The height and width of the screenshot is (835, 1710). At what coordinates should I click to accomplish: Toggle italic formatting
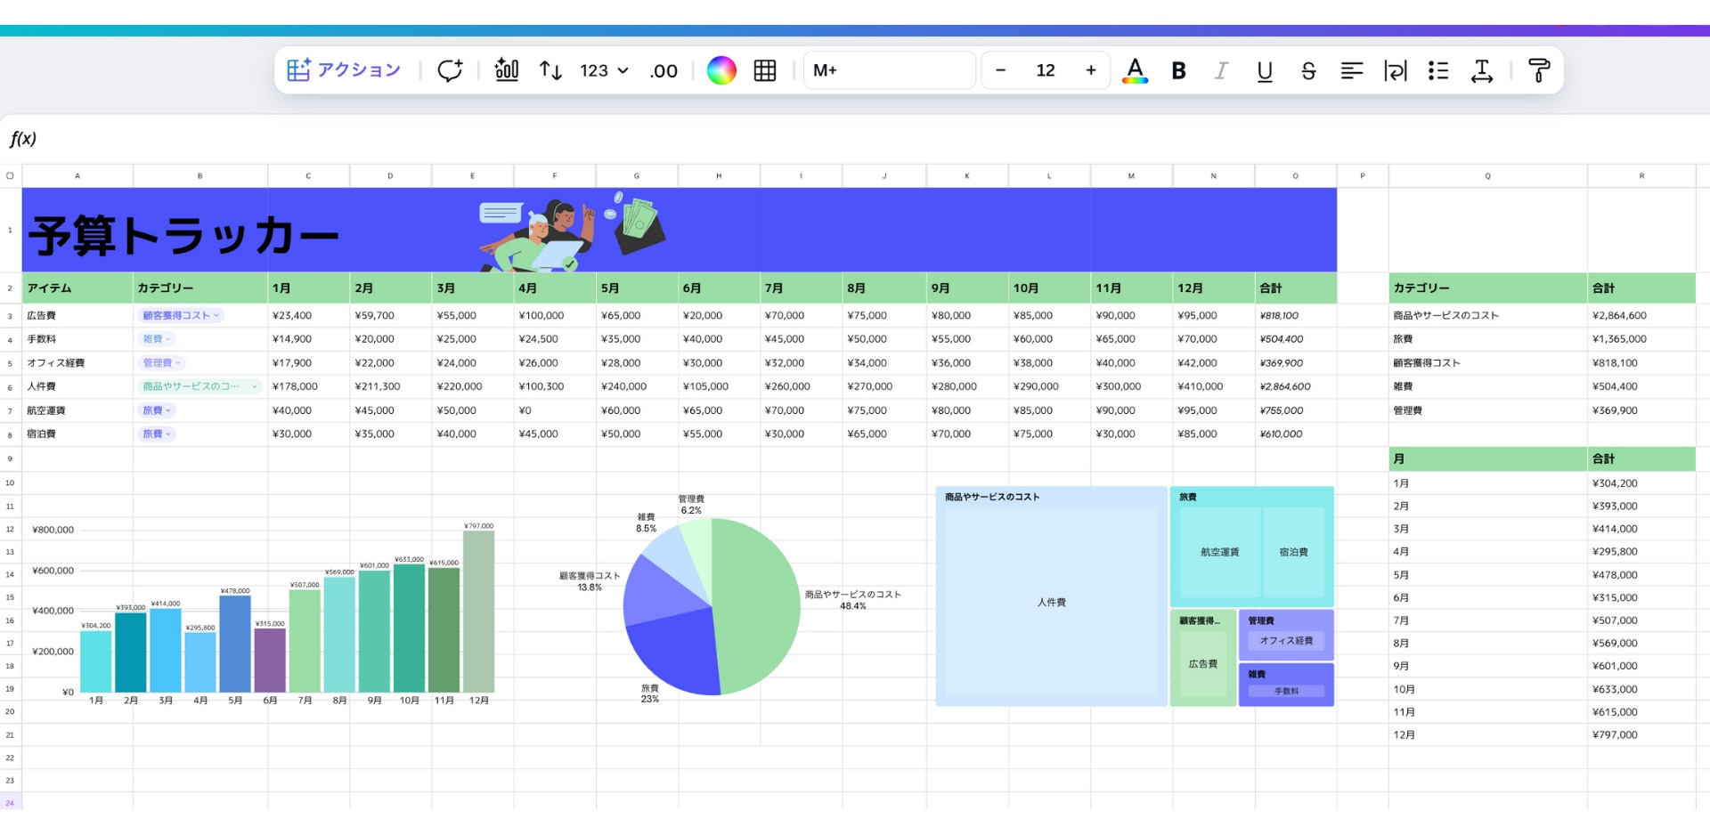click(x=1221, y=70)
